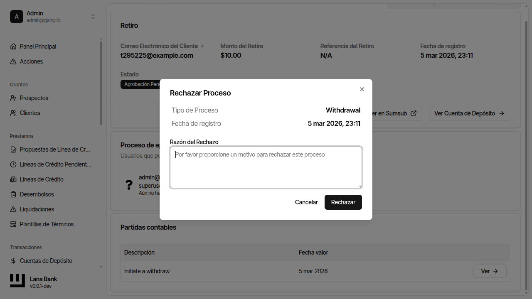The image size is (532, 299).
Task: Open Liquidaciones in the sidebar
Action: (37, 209)
